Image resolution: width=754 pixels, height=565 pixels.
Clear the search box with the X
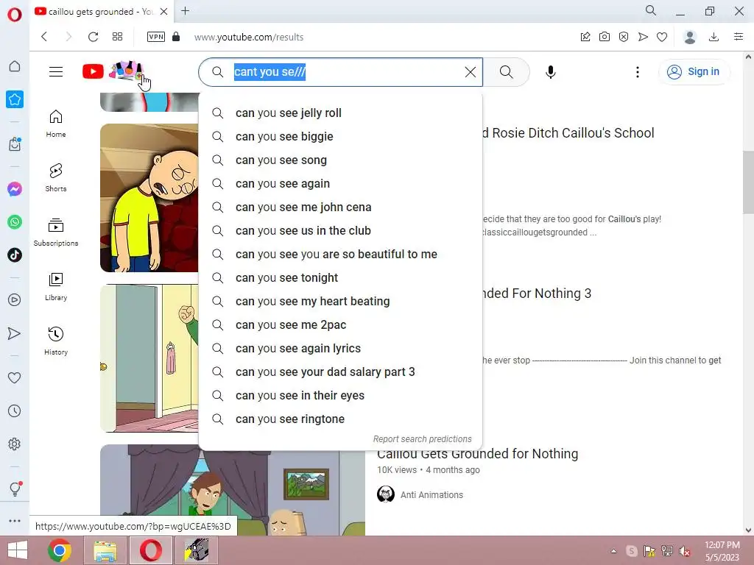[x=471, y=72]
